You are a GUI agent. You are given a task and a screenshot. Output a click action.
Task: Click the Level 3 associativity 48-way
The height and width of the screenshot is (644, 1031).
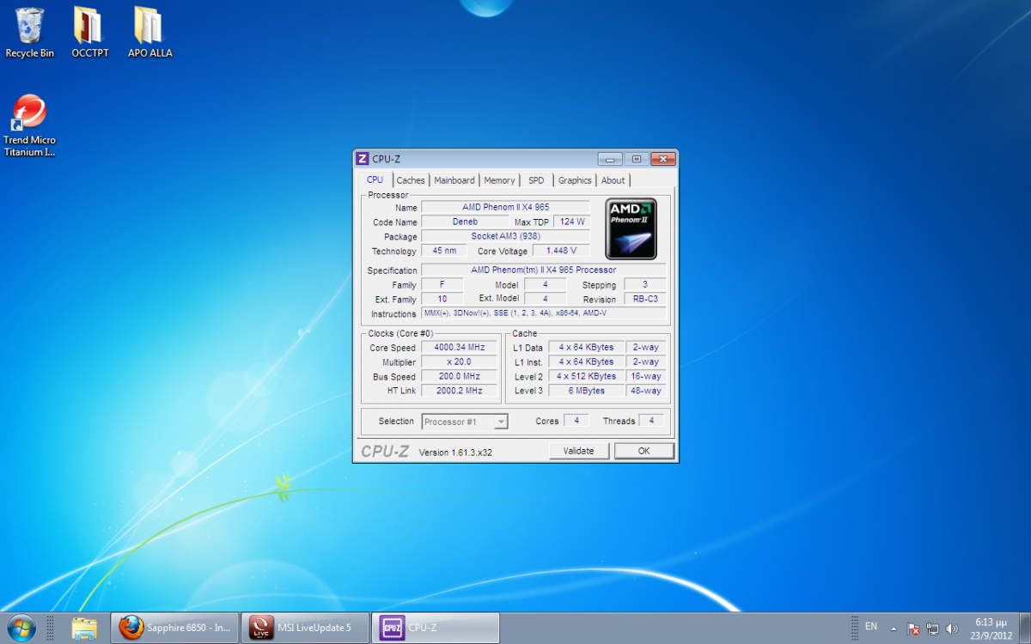pyautogui.click(x=646, y=391)
